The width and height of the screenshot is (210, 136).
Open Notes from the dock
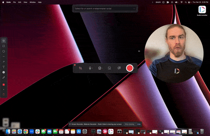coord(73,131)
